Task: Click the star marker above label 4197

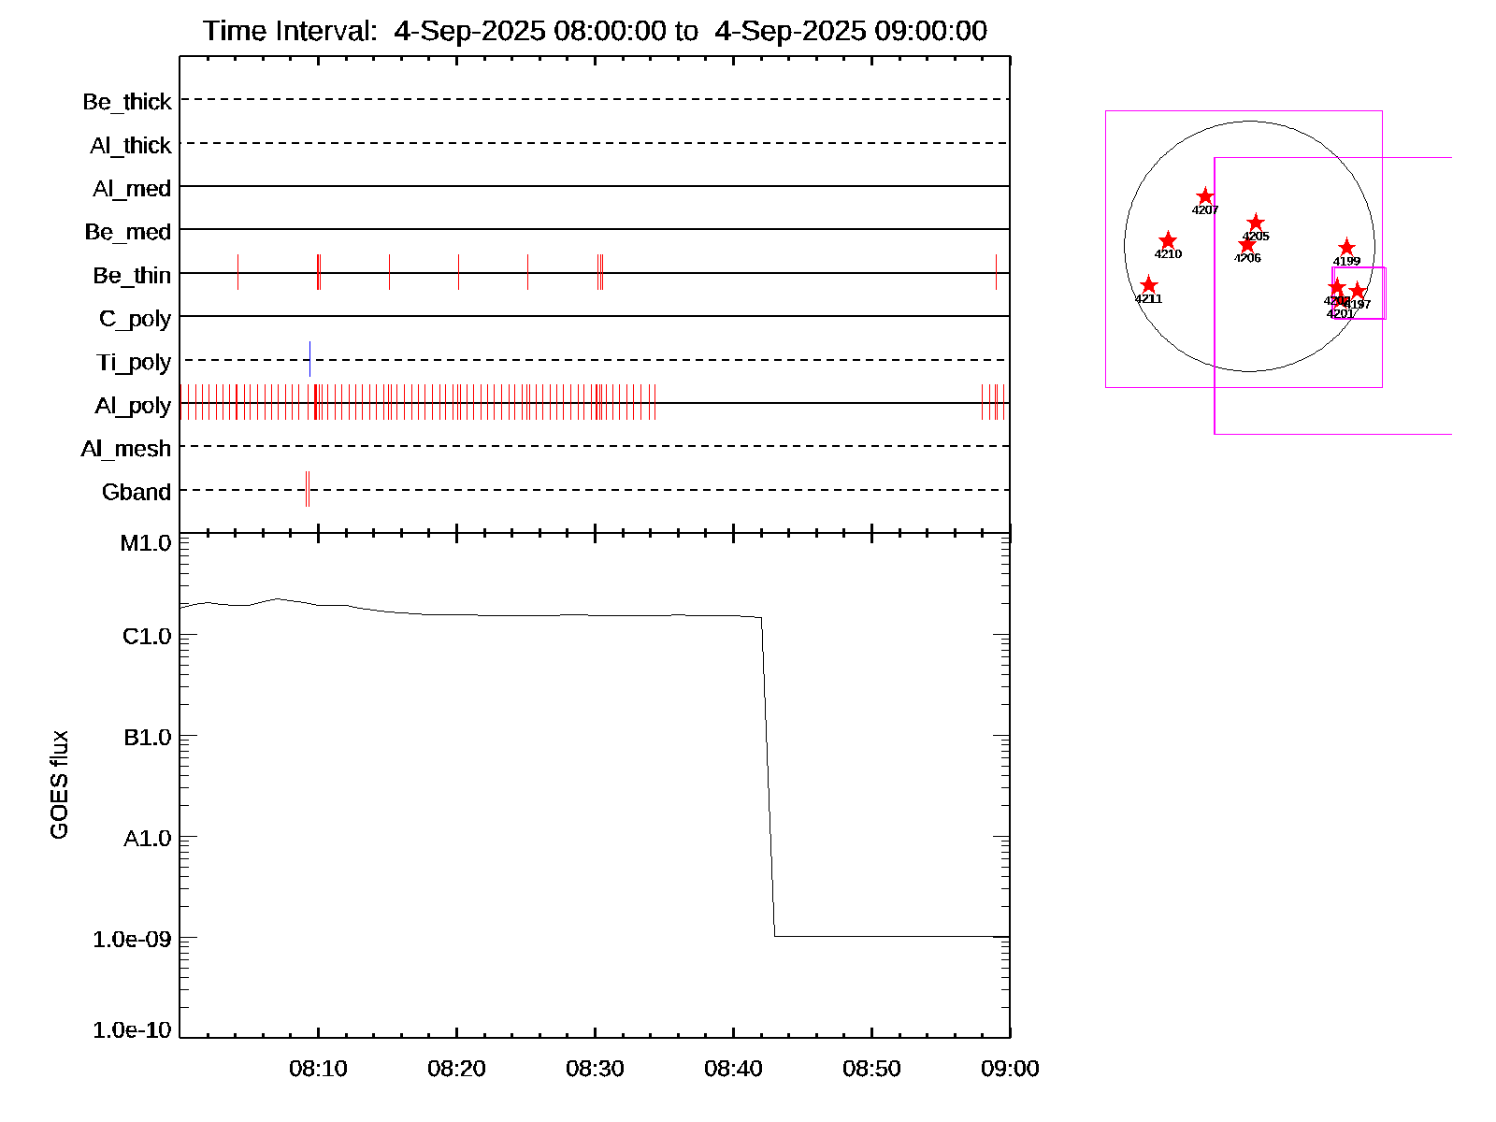Action: 1358,291
